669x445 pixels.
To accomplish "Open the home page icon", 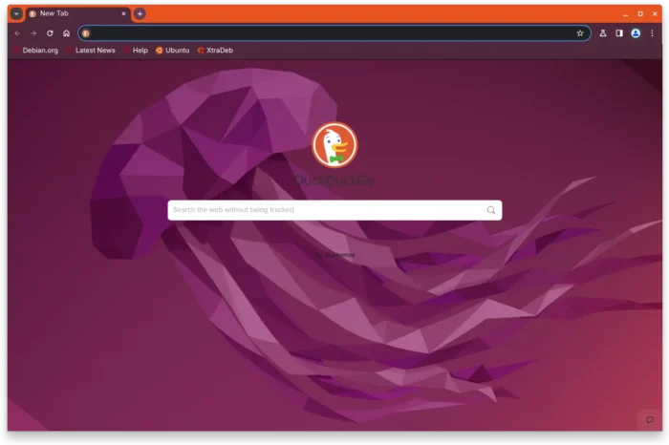I will pyautogui.click(x=66, y=33).
